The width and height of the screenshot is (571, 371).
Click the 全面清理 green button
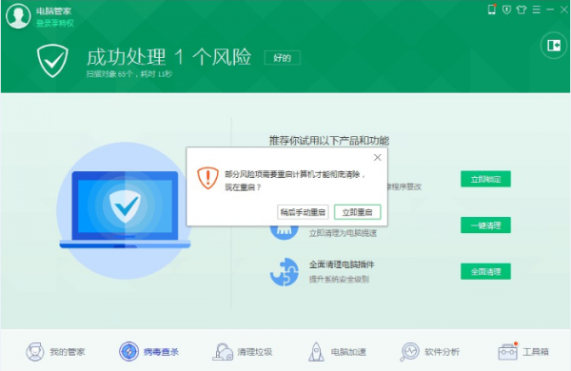tap(485, 272)
